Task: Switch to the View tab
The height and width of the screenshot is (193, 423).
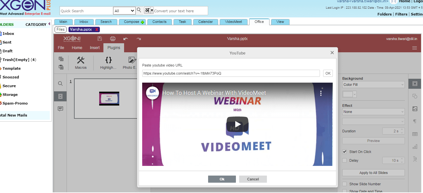Action: point(280,22)
